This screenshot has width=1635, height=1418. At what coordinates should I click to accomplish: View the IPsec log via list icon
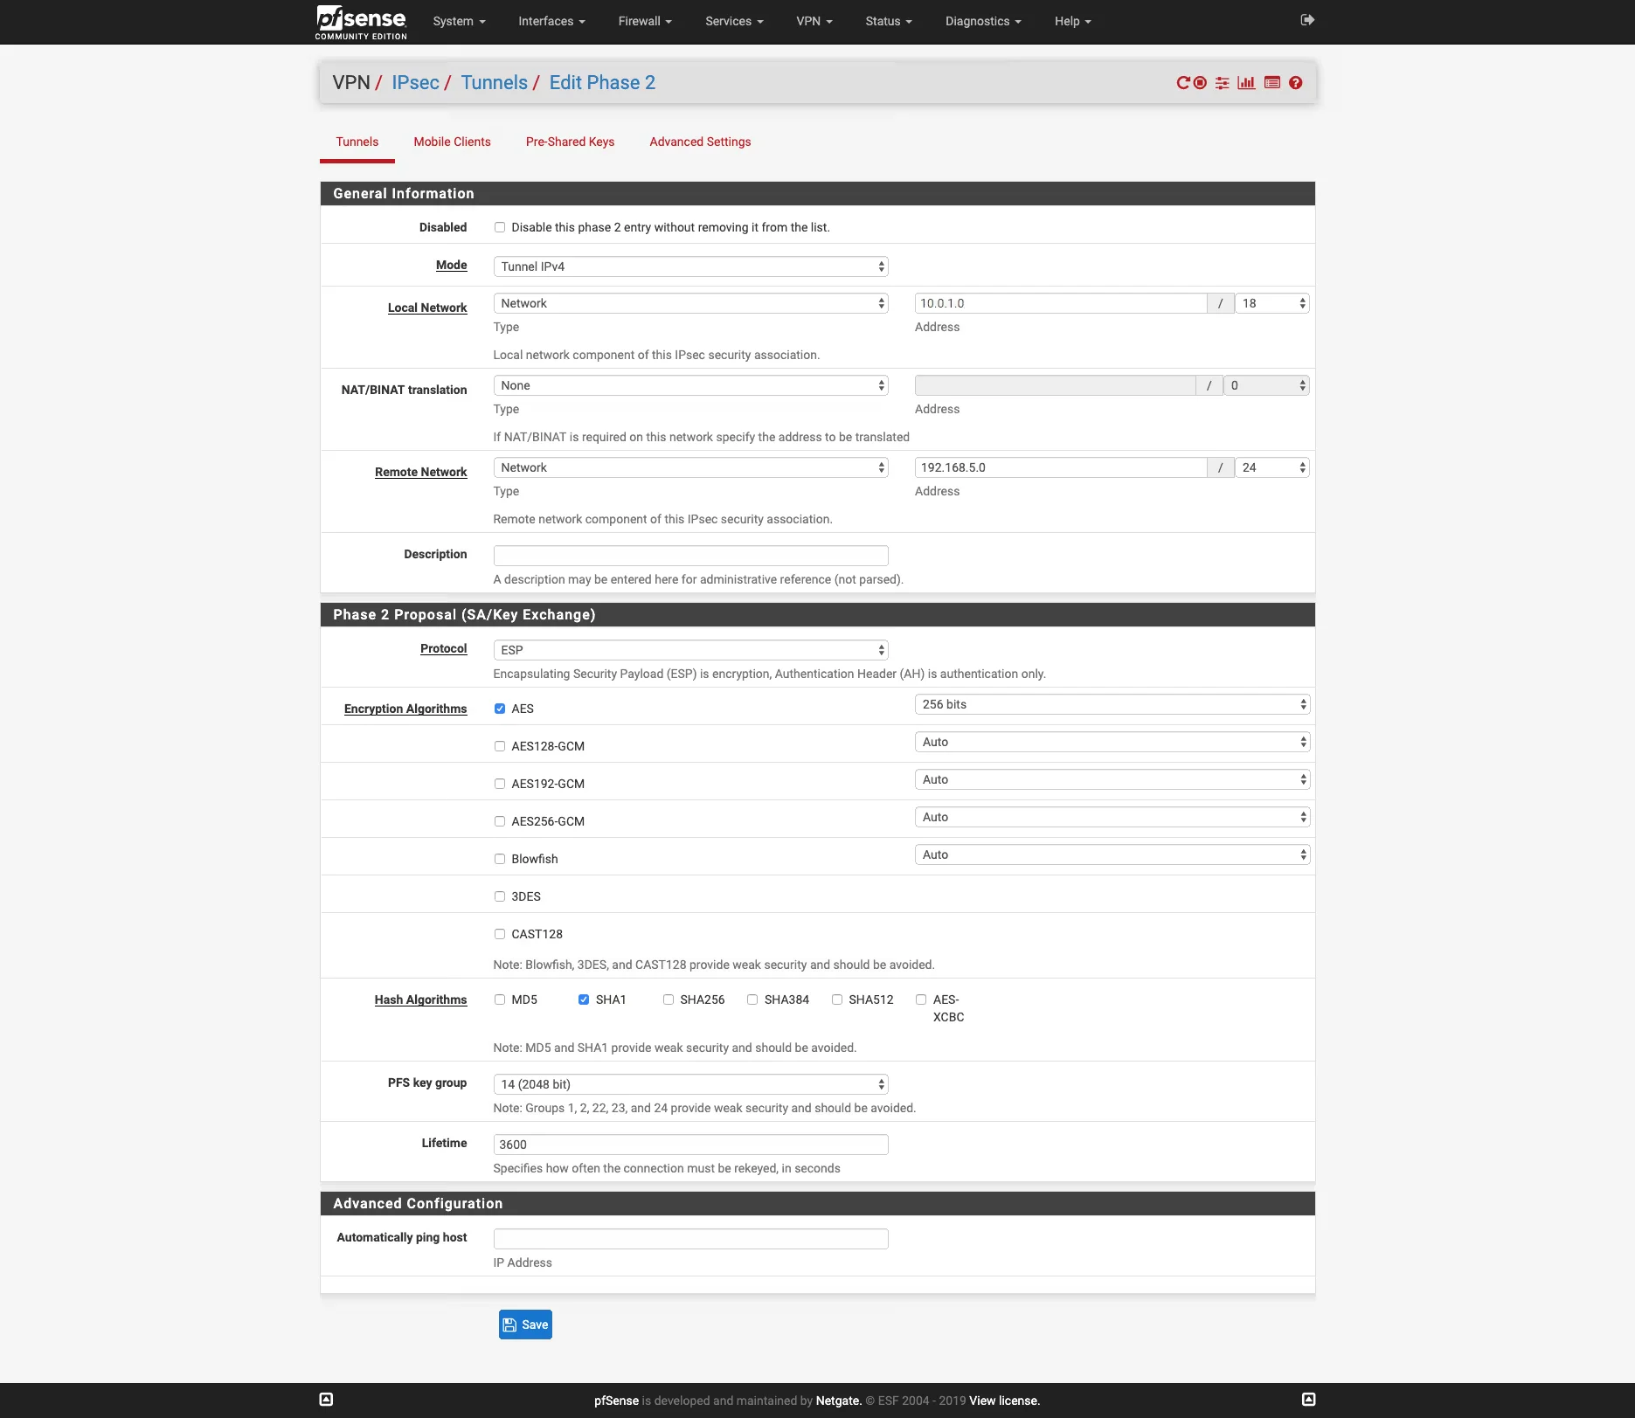coord(1271,82)
